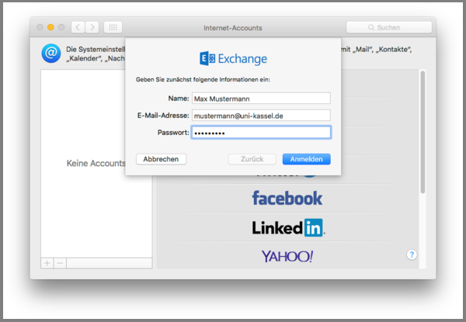Click the account list vertical scrollbar
This screenshot has height=322, width=466.
coord(422,132)
